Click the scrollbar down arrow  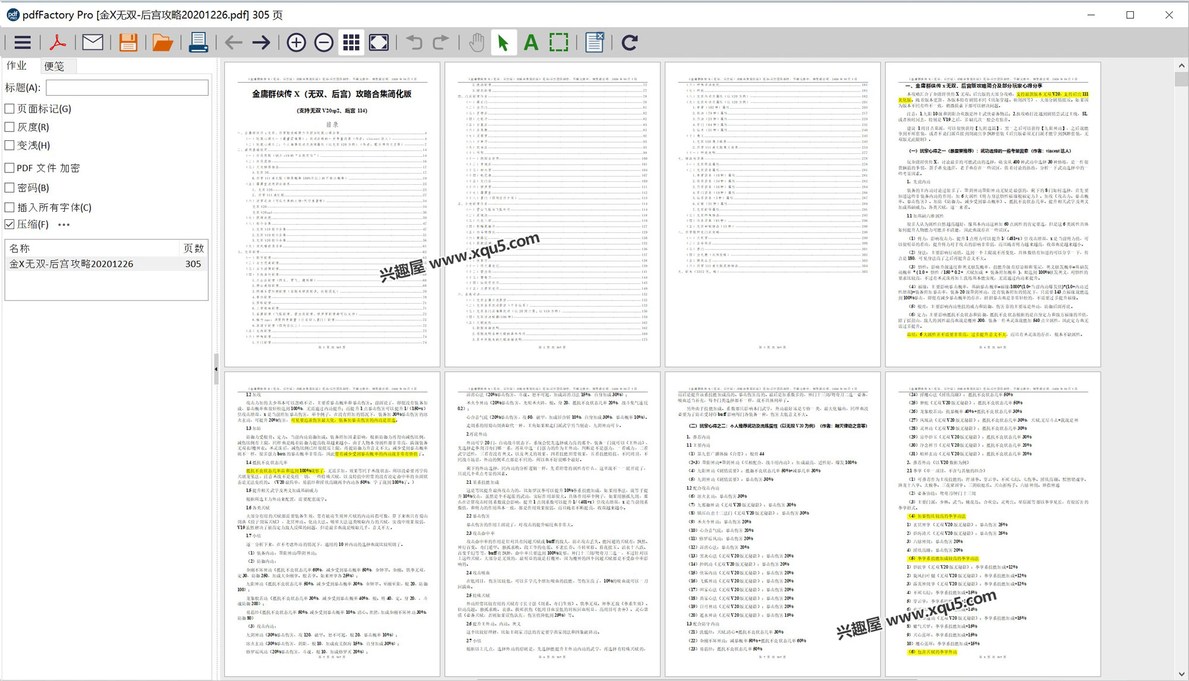(x=1181, y=674)
